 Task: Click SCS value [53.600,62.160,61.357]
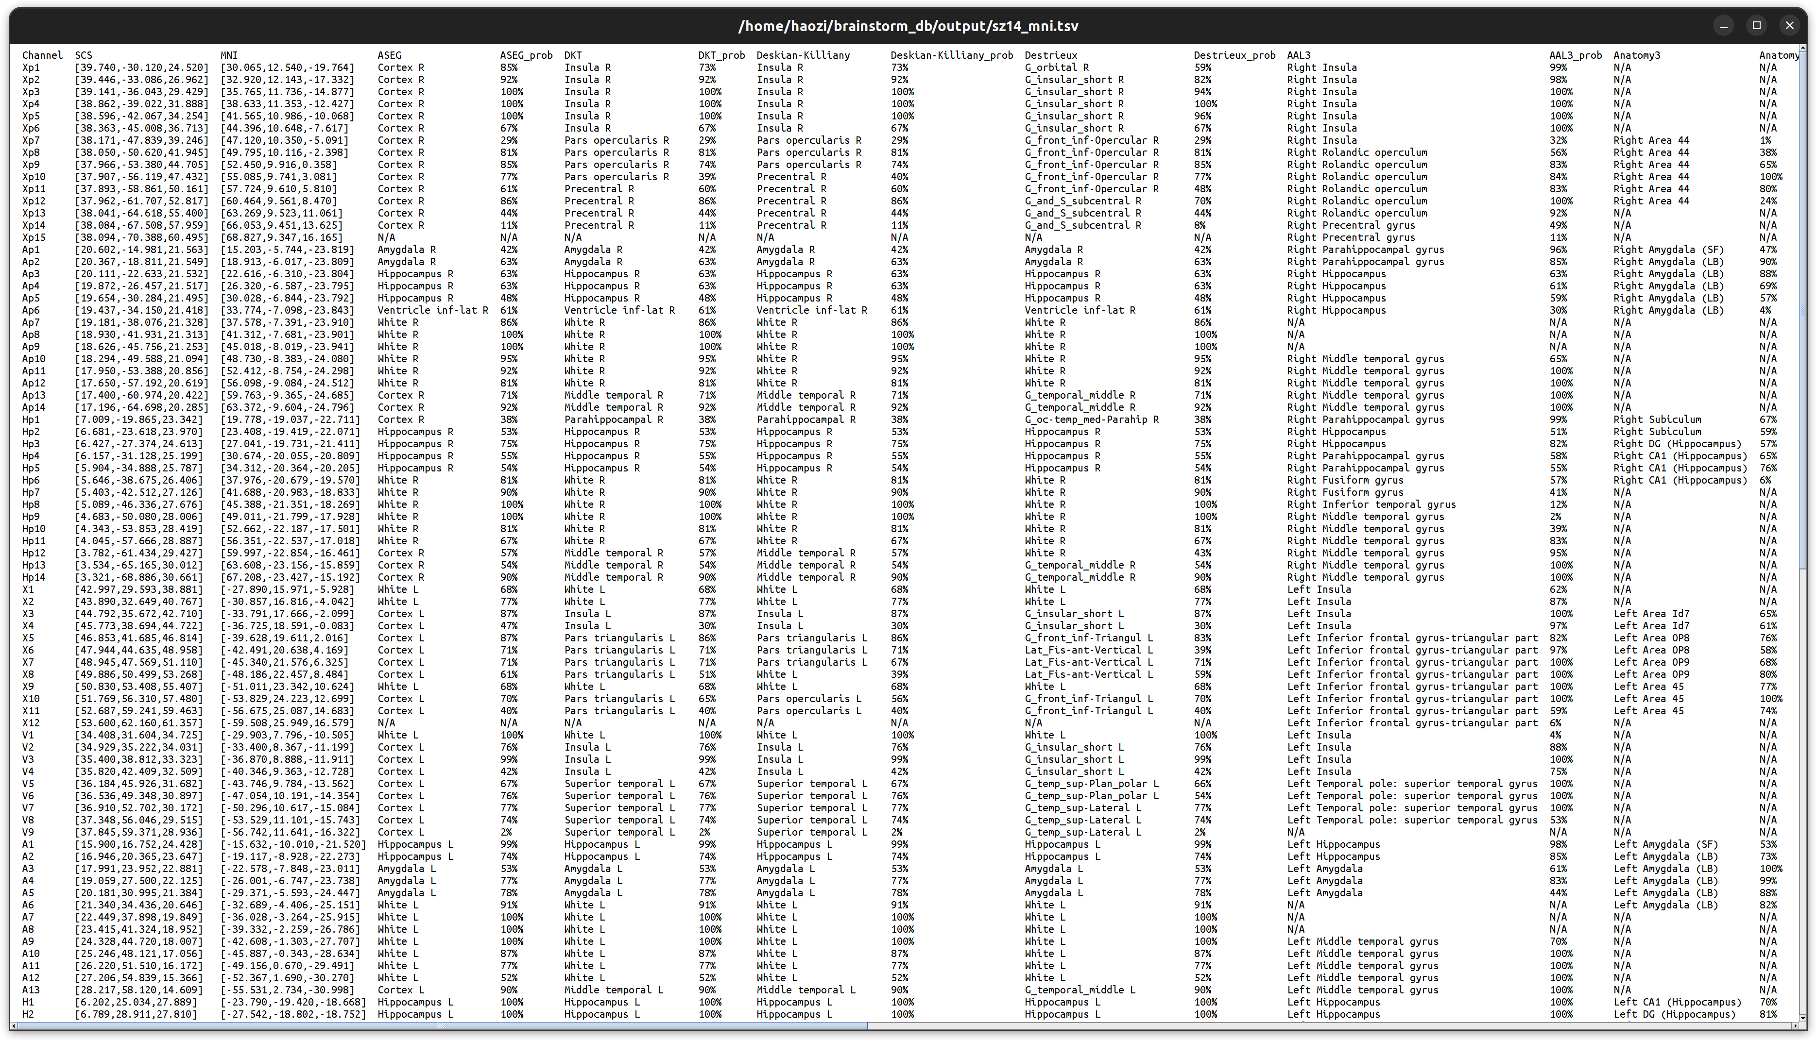138,723
